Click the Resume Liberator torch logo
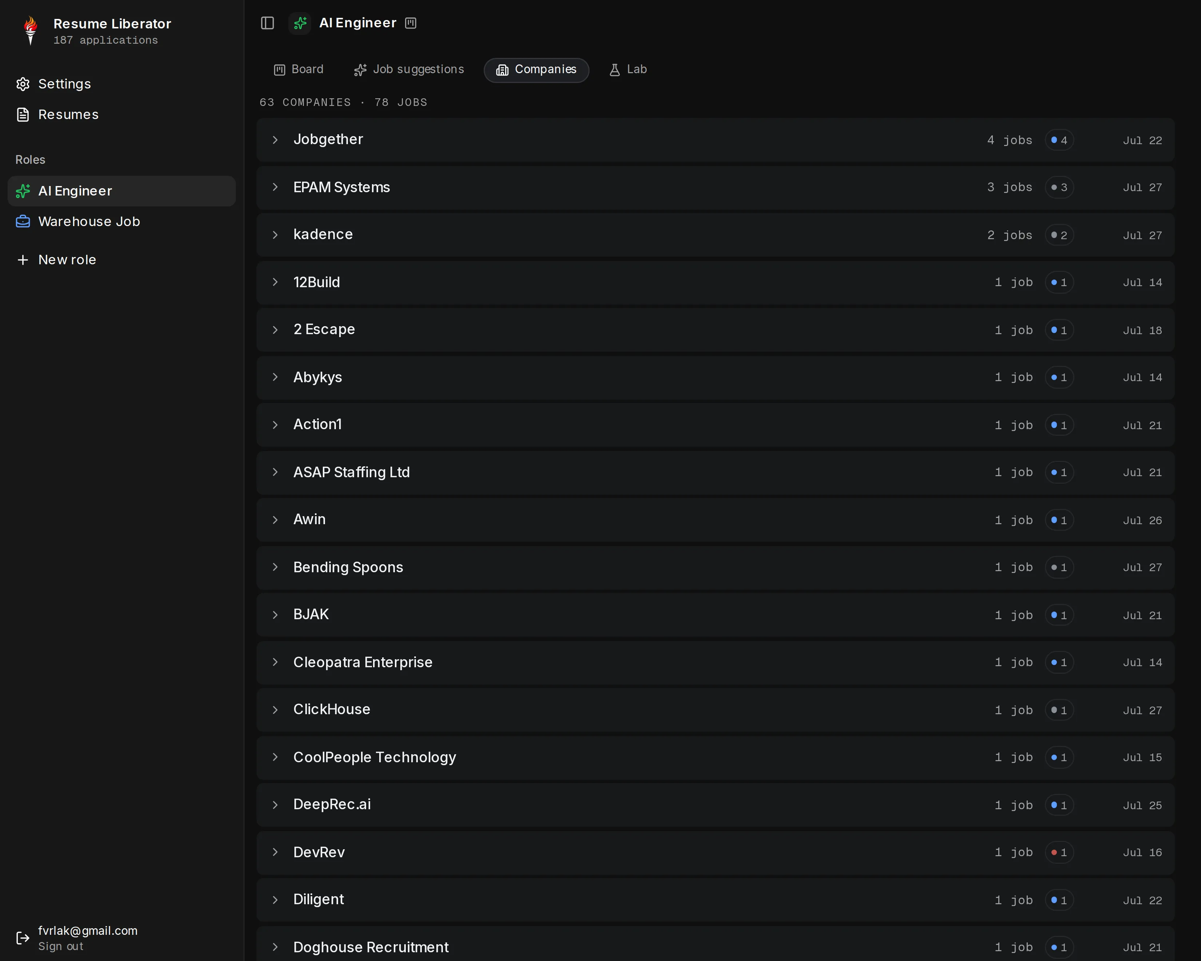Screen dimensions: 1201x961 coord(31,31)
